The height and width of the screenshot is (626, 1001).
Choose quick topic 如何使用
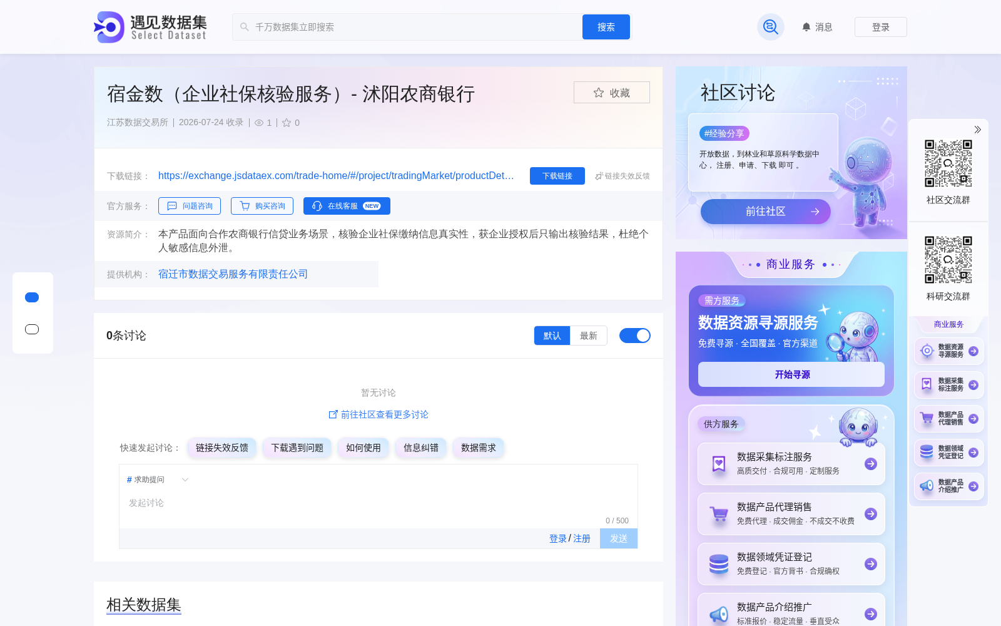tap(363, 448)
